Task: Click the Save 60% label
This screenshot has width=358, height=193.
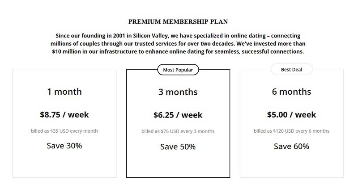Action: click(x=292, y=146)
